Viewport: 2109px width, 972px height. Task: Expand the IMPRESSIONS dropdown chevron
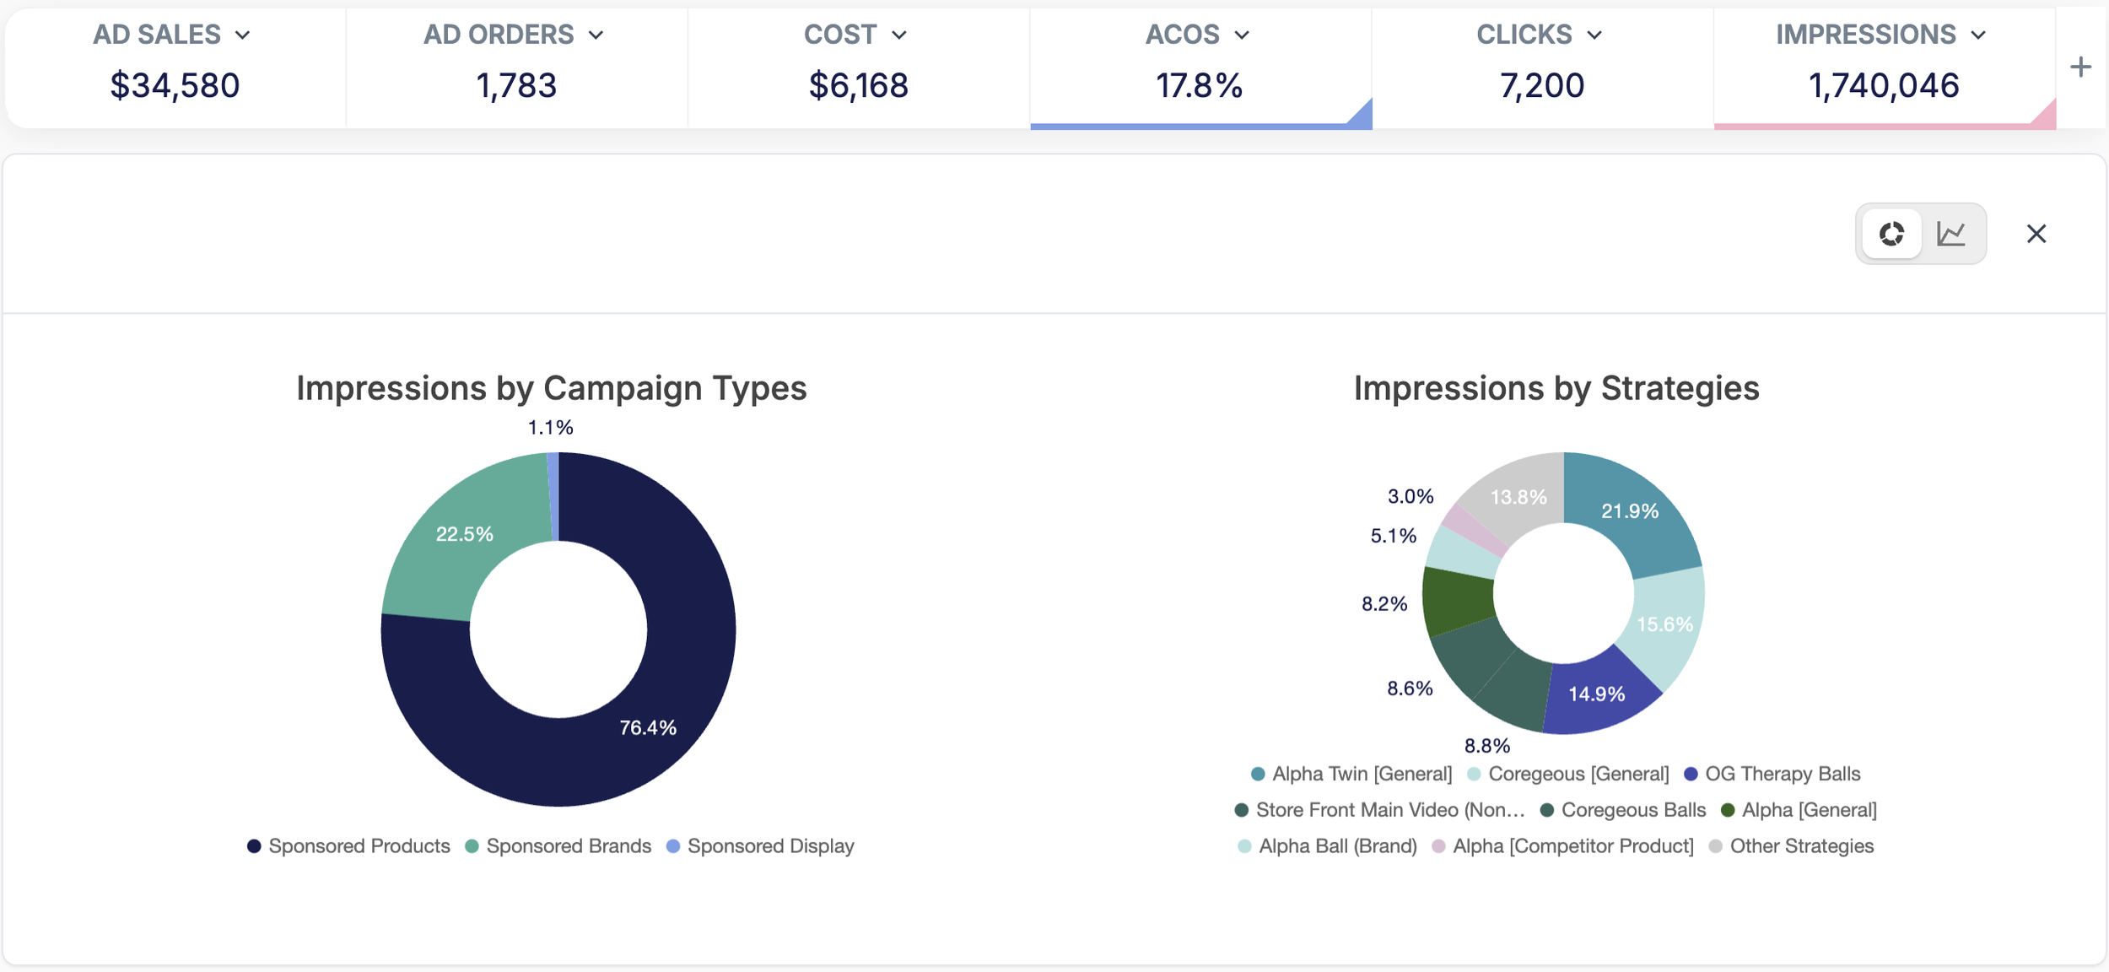pos(1978,35)
